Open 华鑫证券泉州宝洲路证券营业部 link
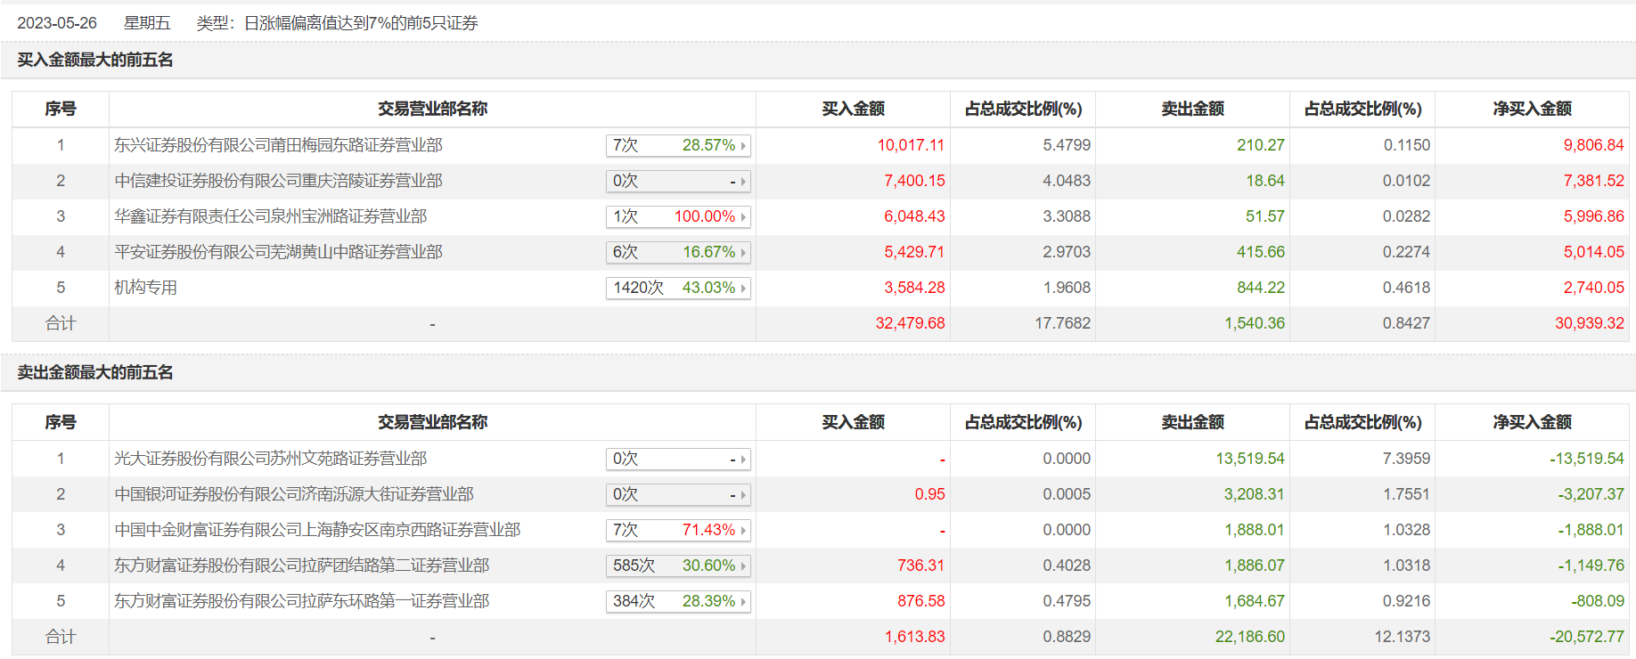1636x659 pixels. (x=270, y=216)
